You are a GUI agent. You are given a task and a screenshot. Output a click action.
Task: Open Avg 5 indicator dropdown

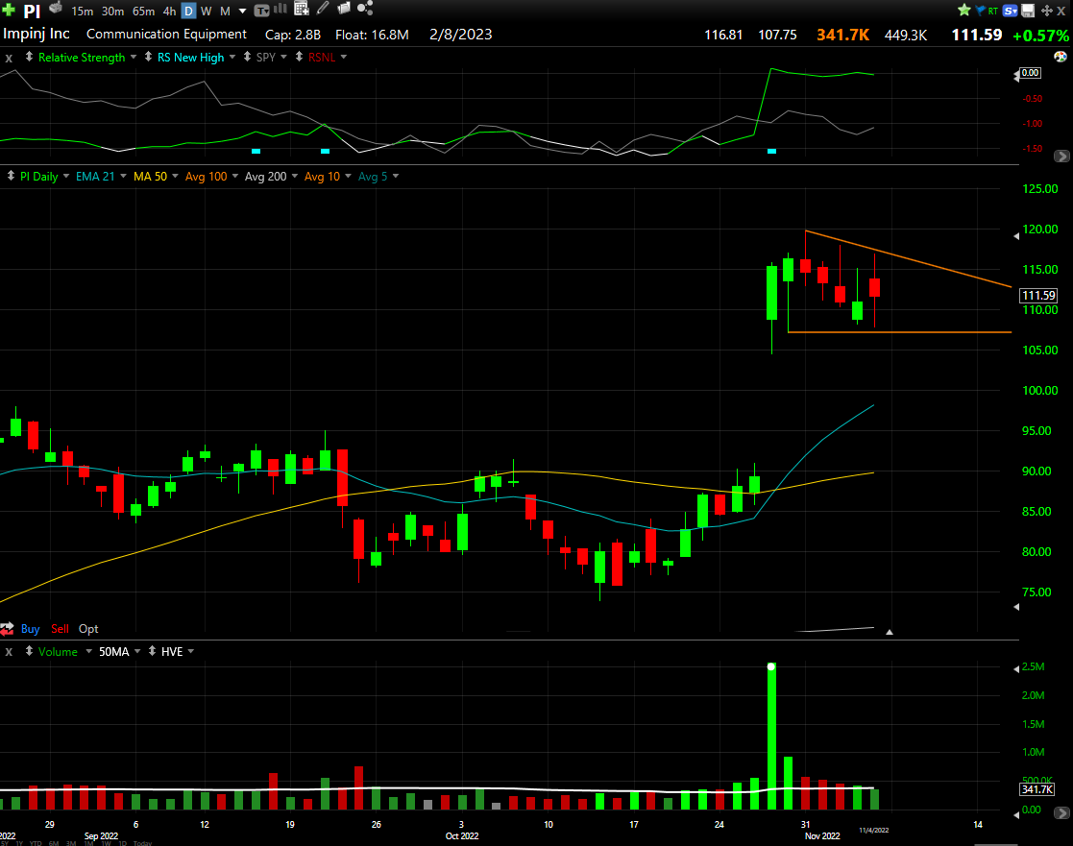[x=396, y=176]
